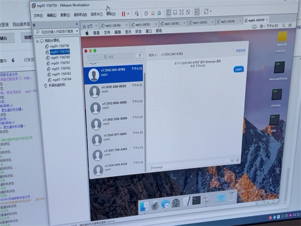Open the 文件(F) menu in VMware
The image size is (301, 226).
(38, 15)
